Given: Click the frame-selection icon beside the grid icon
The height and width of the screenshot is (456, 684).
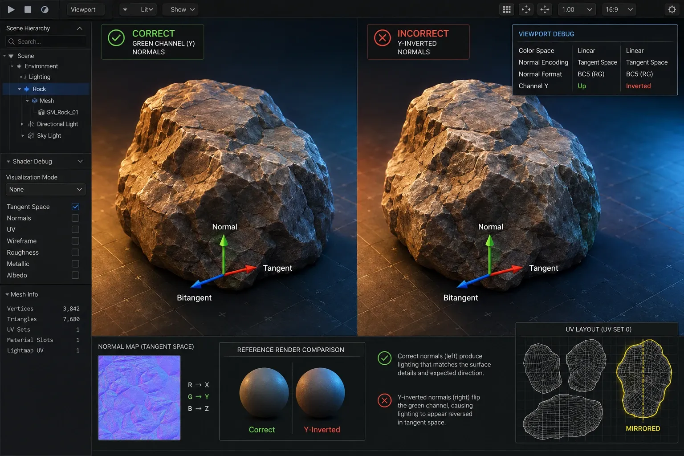Looking at the screenshot, I should 526,9.
